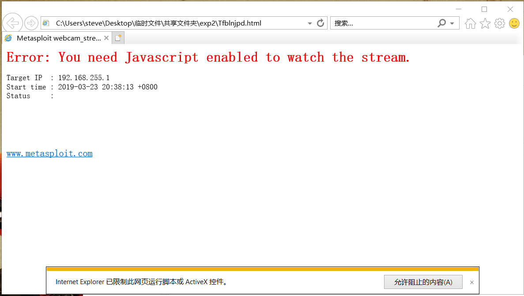Click the Status line text
Viewport: 524px width, 296px height.
click(x=30, y=96)
